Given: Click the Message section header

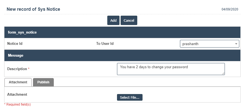Looking at the screenshot, I should [16, 56].
